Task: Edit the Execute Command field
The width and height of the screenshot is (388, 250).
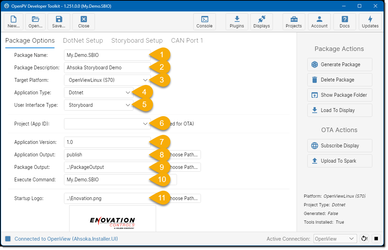Action: (x=120, y=180)
